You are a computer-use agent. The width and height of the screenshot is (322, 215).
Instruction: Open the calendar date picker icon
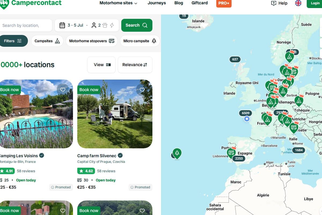62,25
